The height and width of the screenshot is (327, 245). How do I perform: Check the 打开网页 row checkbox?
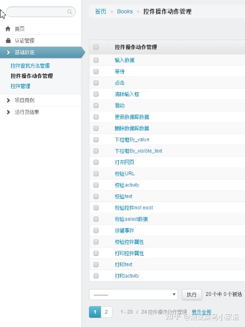(96, 162)
